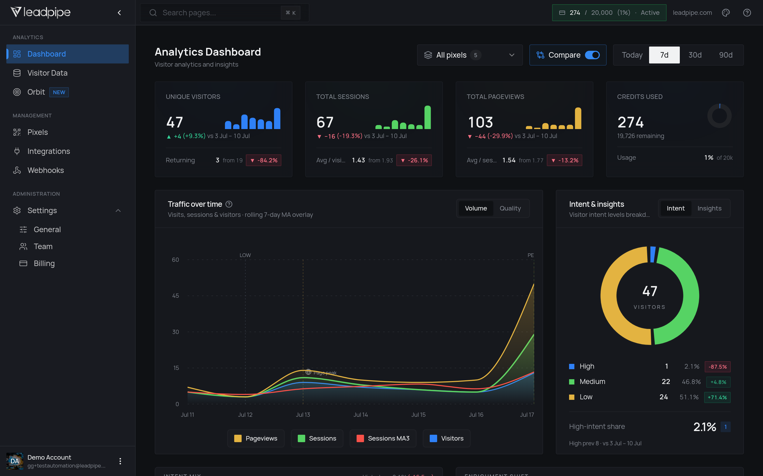The width and height of the screenshot is (763, 476).
Task: Open Demo Account options menu
Action: click(120, 461)
